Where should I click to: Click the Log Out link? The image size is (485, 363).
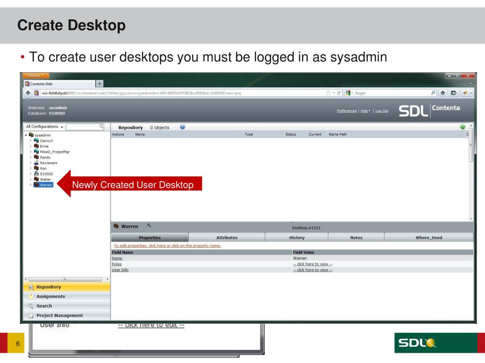click(382, 111)
